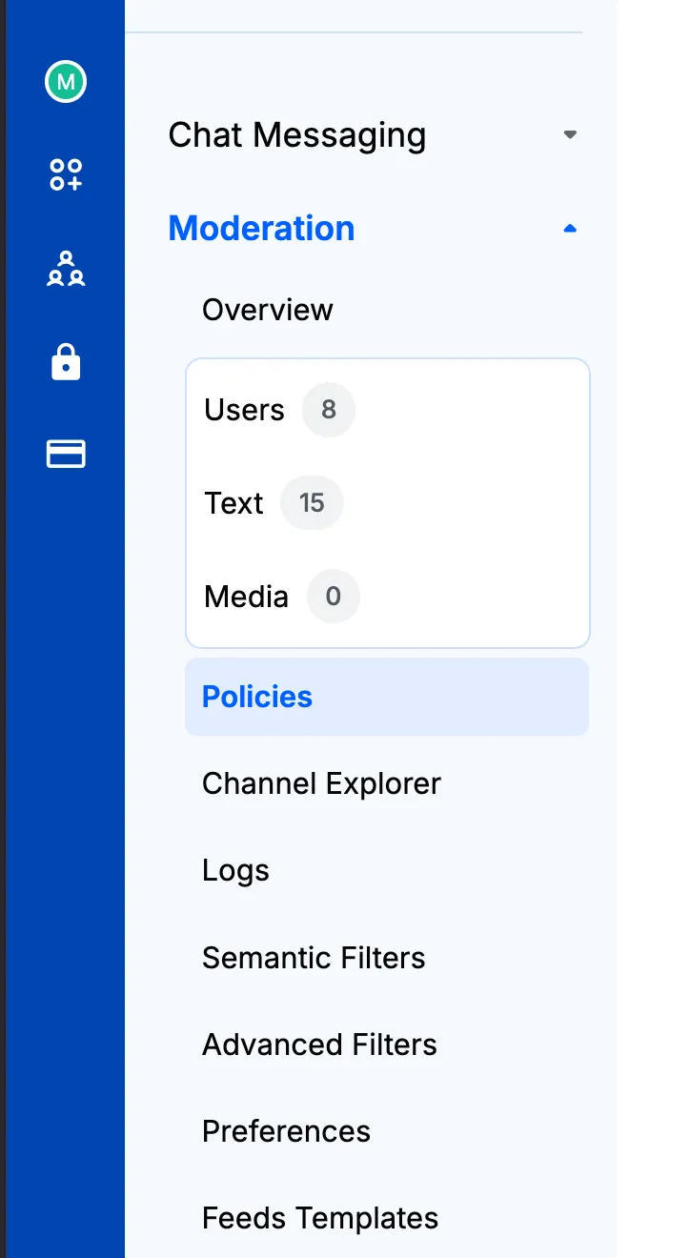Open the Media queue showing 0 items
Viewport: 690px width, 1258px height.
pyautogui.click(x=246, y=597)
